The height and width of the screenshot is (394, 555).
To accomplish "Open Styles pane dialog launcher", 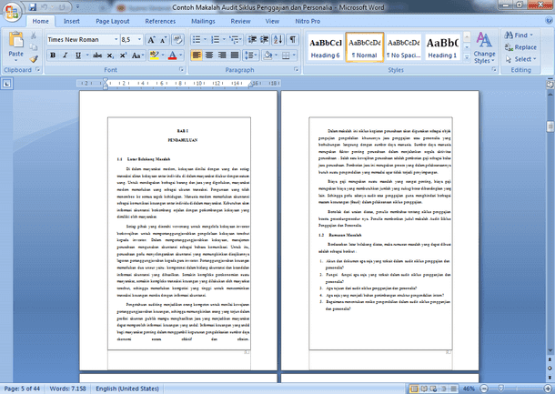I will (494, 70).
